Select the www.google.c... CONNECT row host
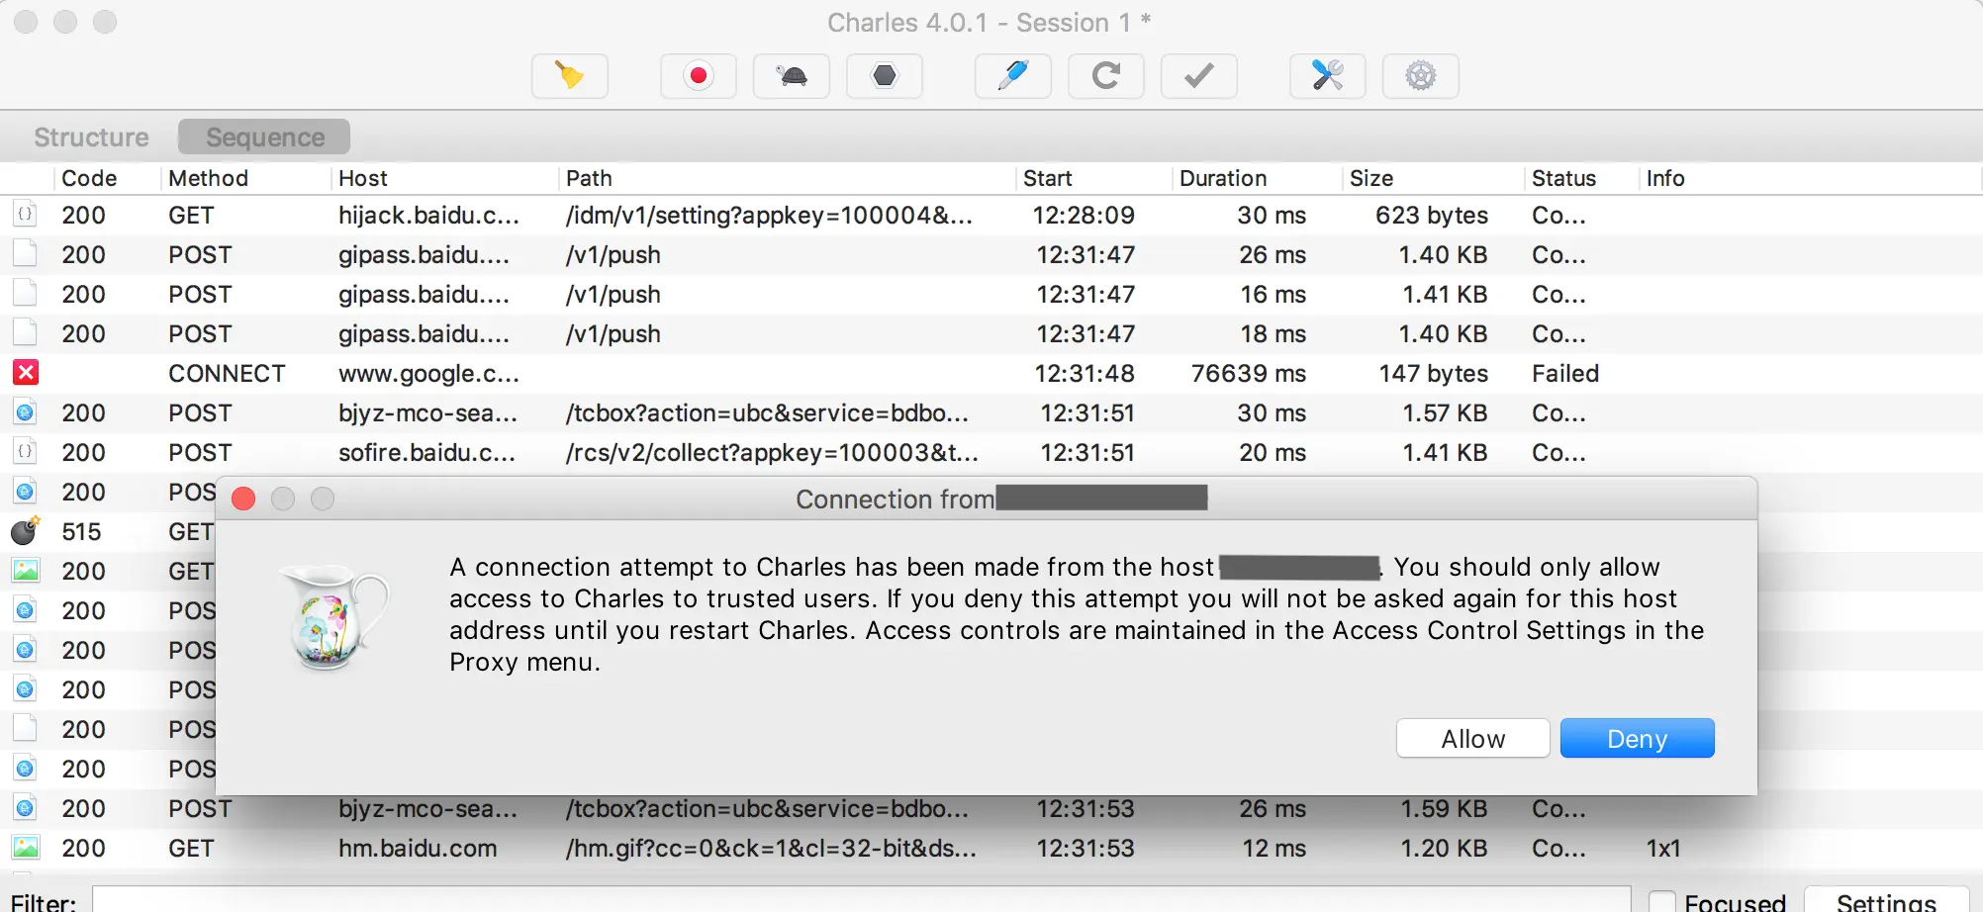The width and height of the screenshot is (1983, 912). pos(428,373)
